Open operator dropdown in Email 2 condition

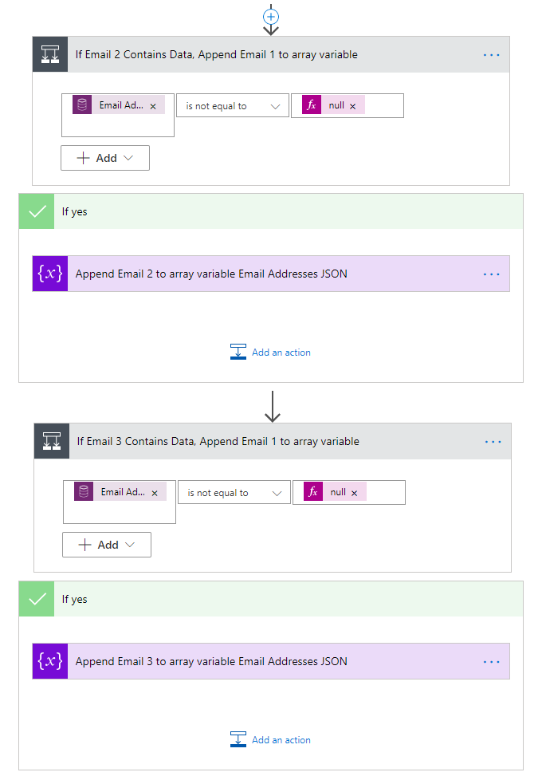[x=233, y=106]
